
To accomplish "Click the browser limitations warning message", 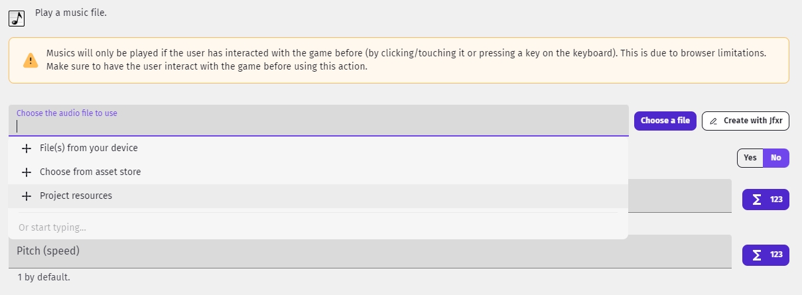I will click(x=406, y=60).
